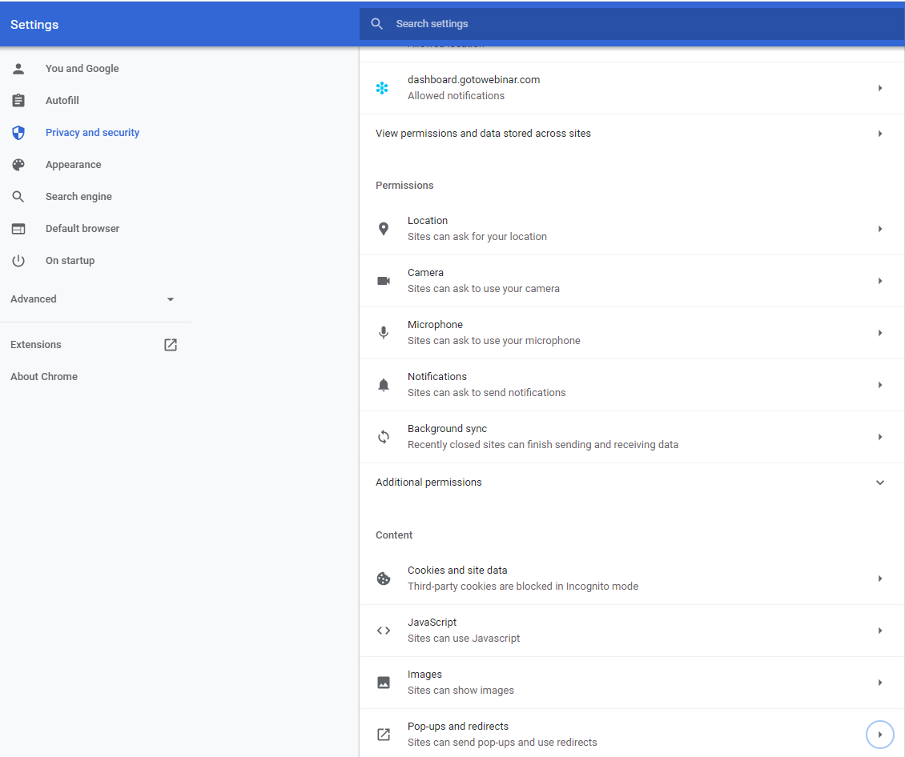
Task: Open Pop-ups and redirects arrow
Action: pyautogui.click(x=879, y=735)
